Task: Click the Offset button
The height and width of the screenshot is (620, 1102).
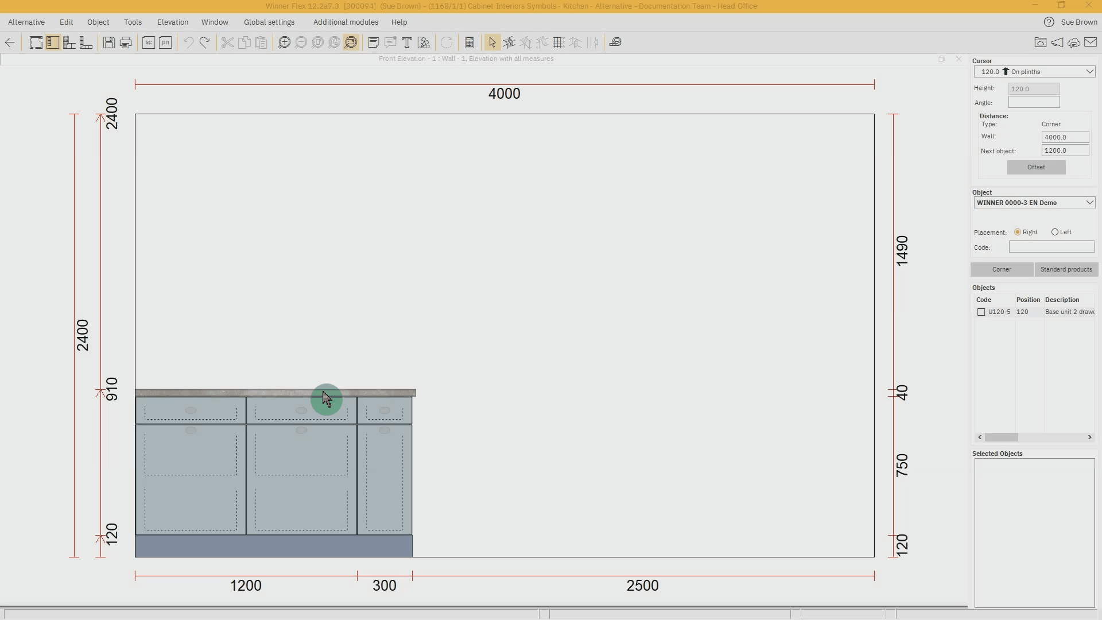Action: [1036, 166]
